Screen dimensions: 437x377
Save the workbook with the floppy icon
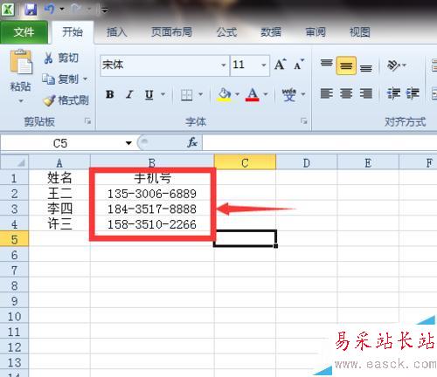[x=31, y=10]
